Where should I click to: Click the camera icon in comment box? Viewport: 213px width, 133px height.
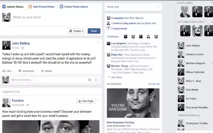click(90, 80)
